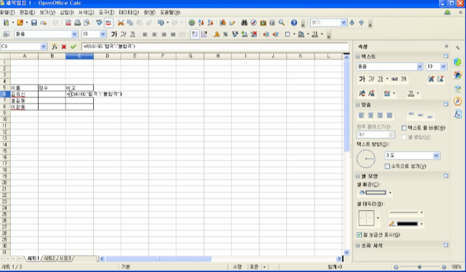
Task: Insert hyperlink globe icon
Action: (191, 23)
